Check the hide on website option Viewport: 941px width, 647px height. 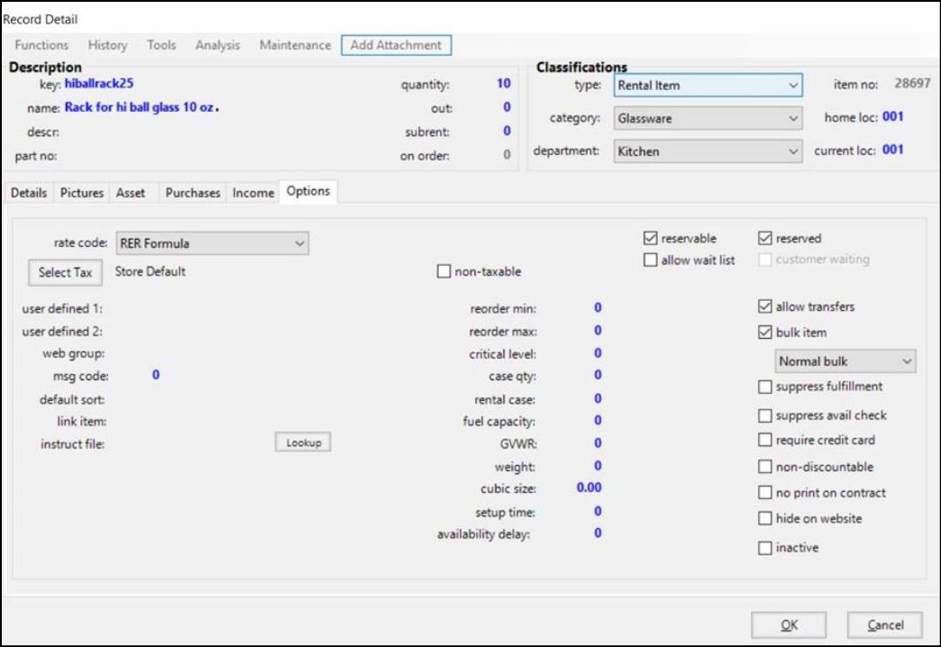pyautogui.click(x=766, y=519)
